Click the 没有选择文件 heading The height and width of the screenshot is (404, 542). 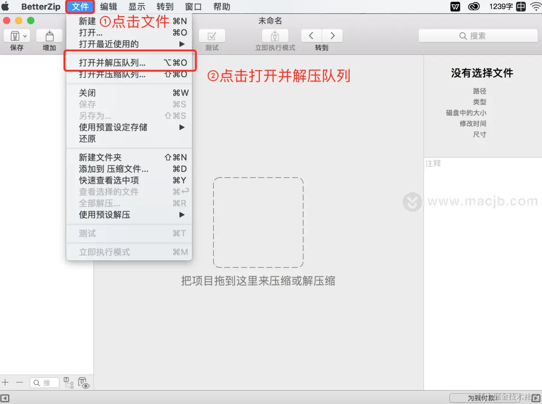(482, 73)
